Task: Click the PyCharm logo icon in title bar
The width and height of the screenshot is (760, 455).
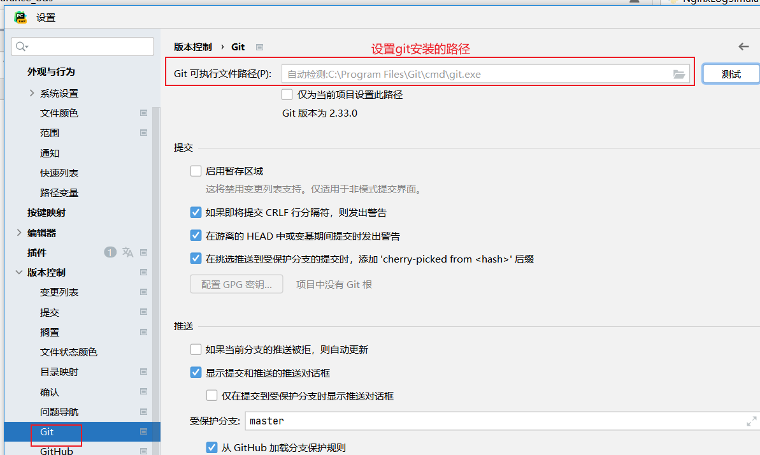Action: pyautogui.click(x=20, y=18)
